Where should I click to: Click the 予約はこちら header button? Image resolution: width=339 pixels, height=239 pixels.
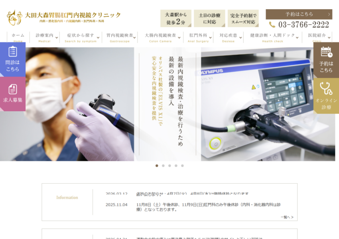click(299, 14)
